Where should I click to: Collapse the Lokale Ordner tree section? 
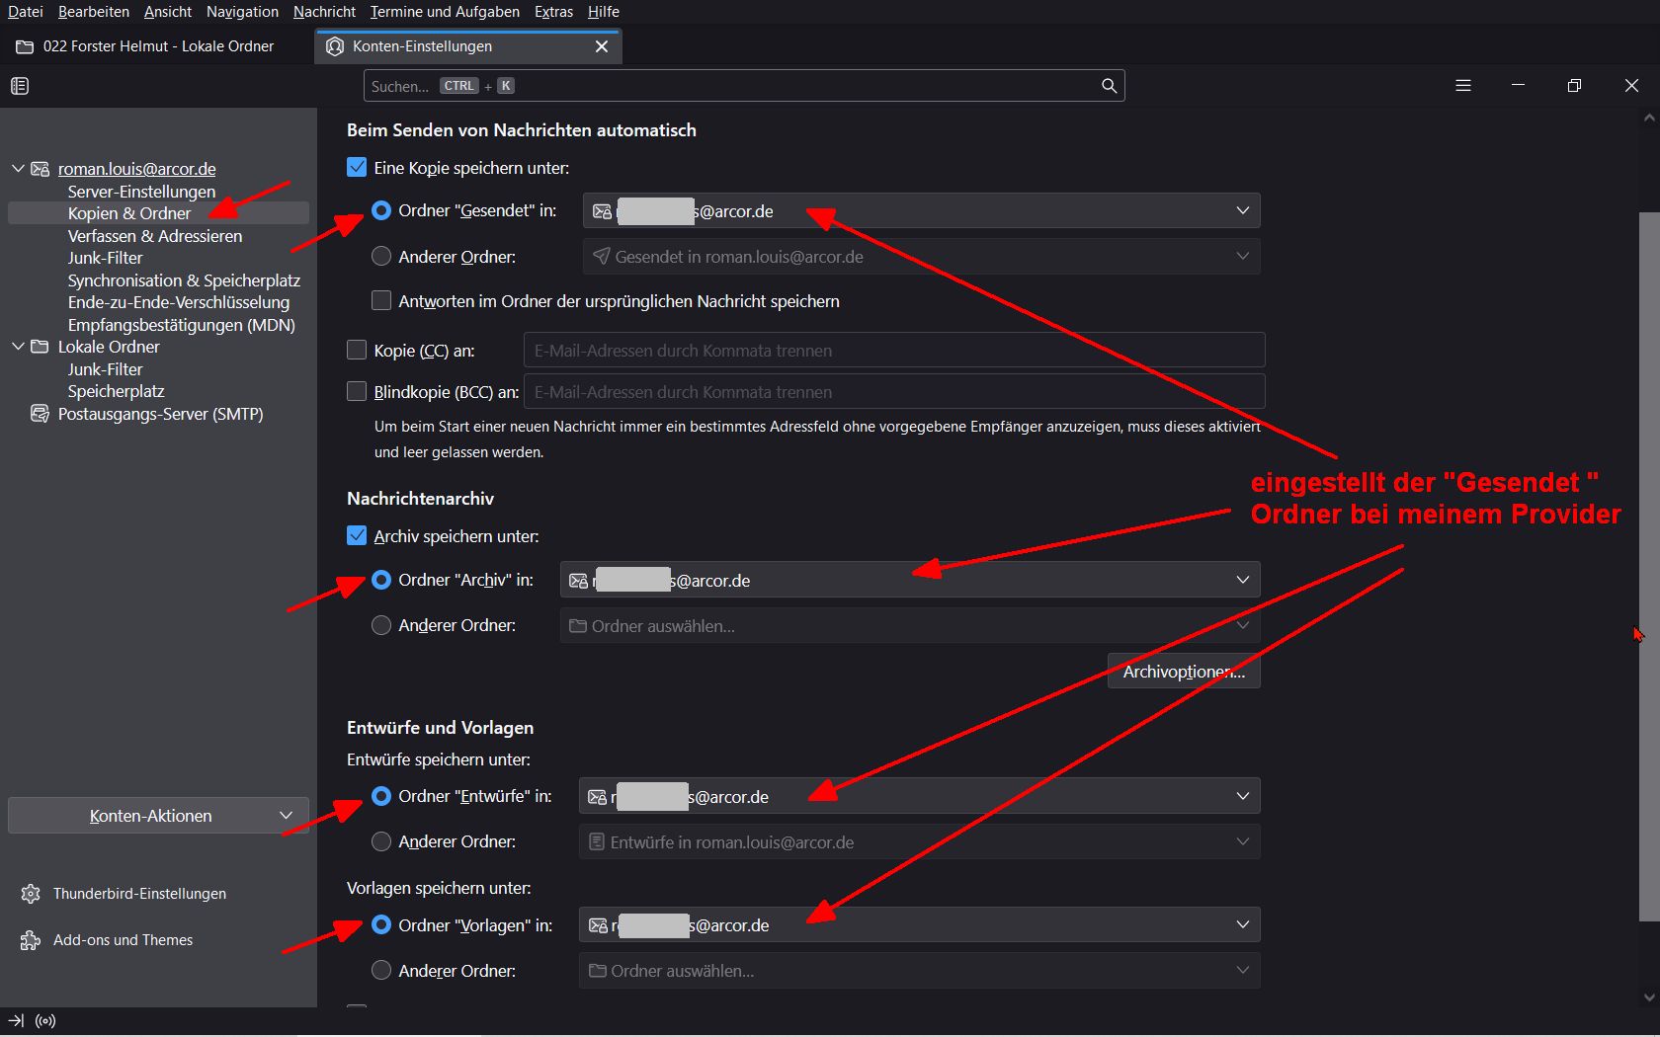tap(18, 347)
